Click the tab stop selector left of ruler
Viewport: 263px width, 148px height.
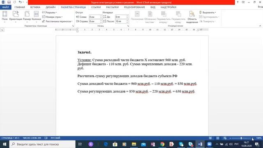pos(2,30)
